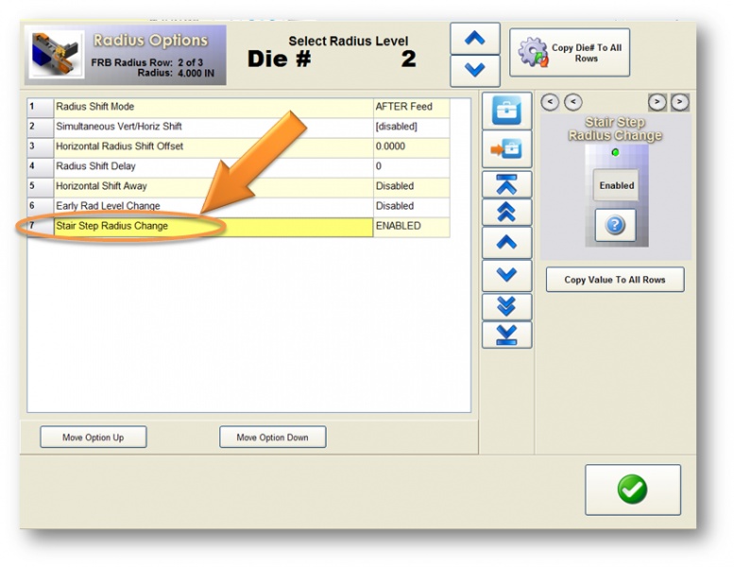Open help with the blue question mark icon
This screenshot has width=734, height=567.
[616, 226]
